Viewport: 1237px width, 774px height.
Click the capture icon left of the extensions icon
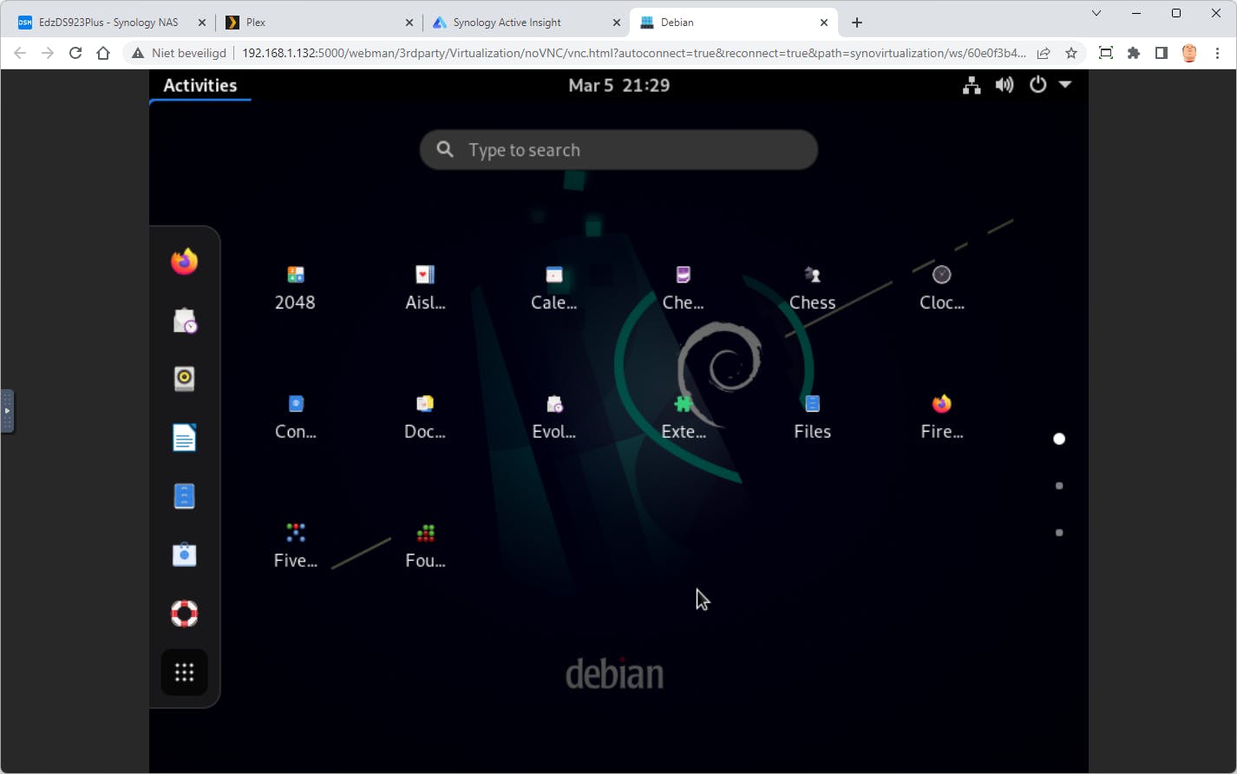click(x=1106, y=53)
